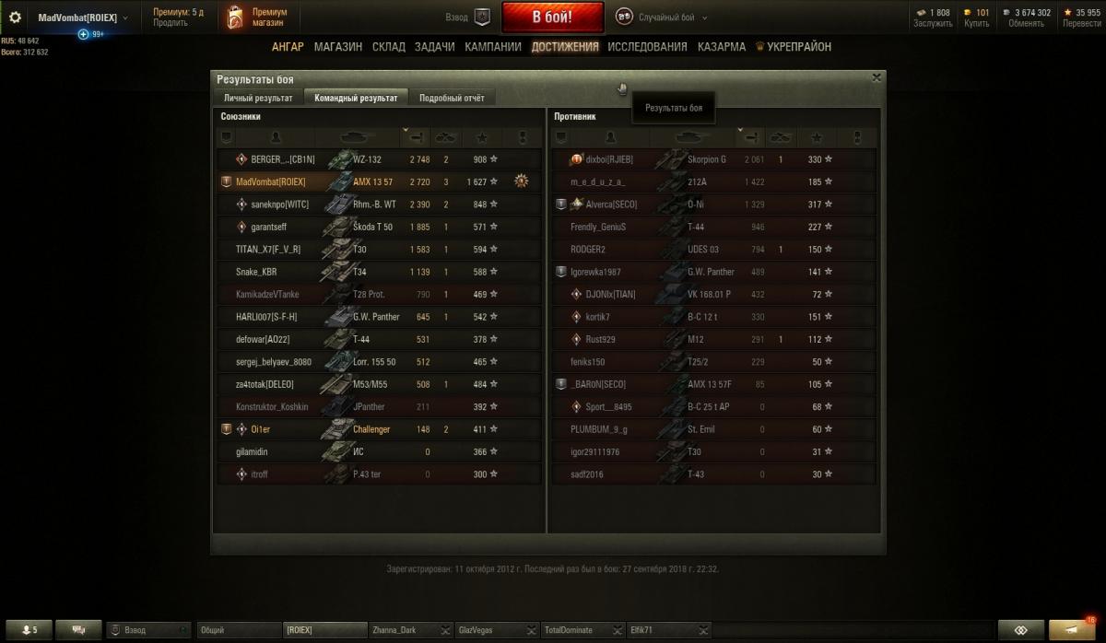
Task: Expand the MadVombat[ROIEX] account dropdown
Action: [124, 18]
